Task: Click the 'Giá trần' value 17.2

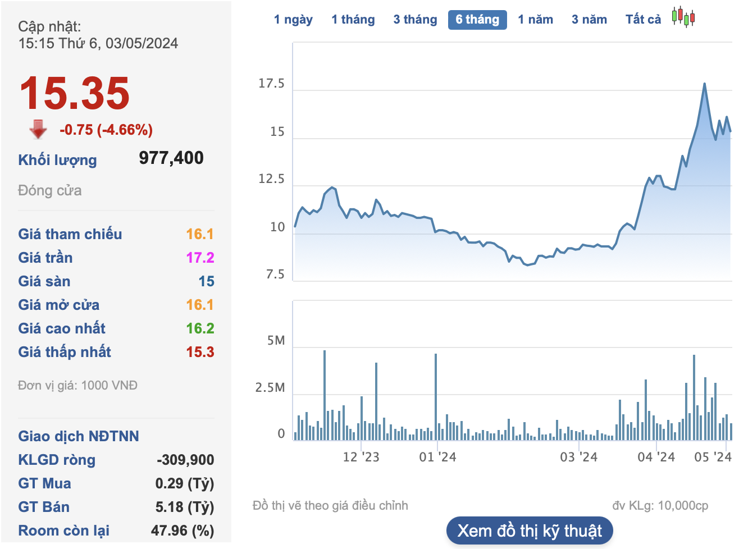Action: (200, 258)
